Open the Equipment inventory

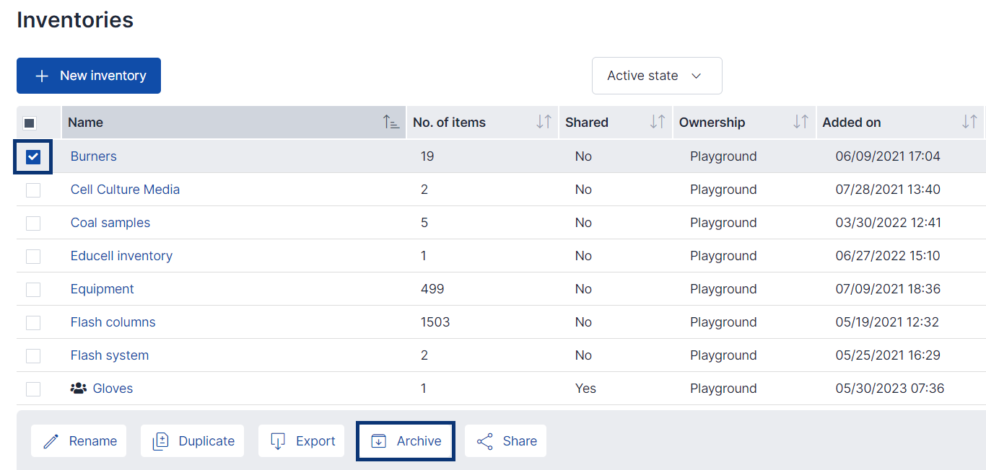tap(102, 288)
